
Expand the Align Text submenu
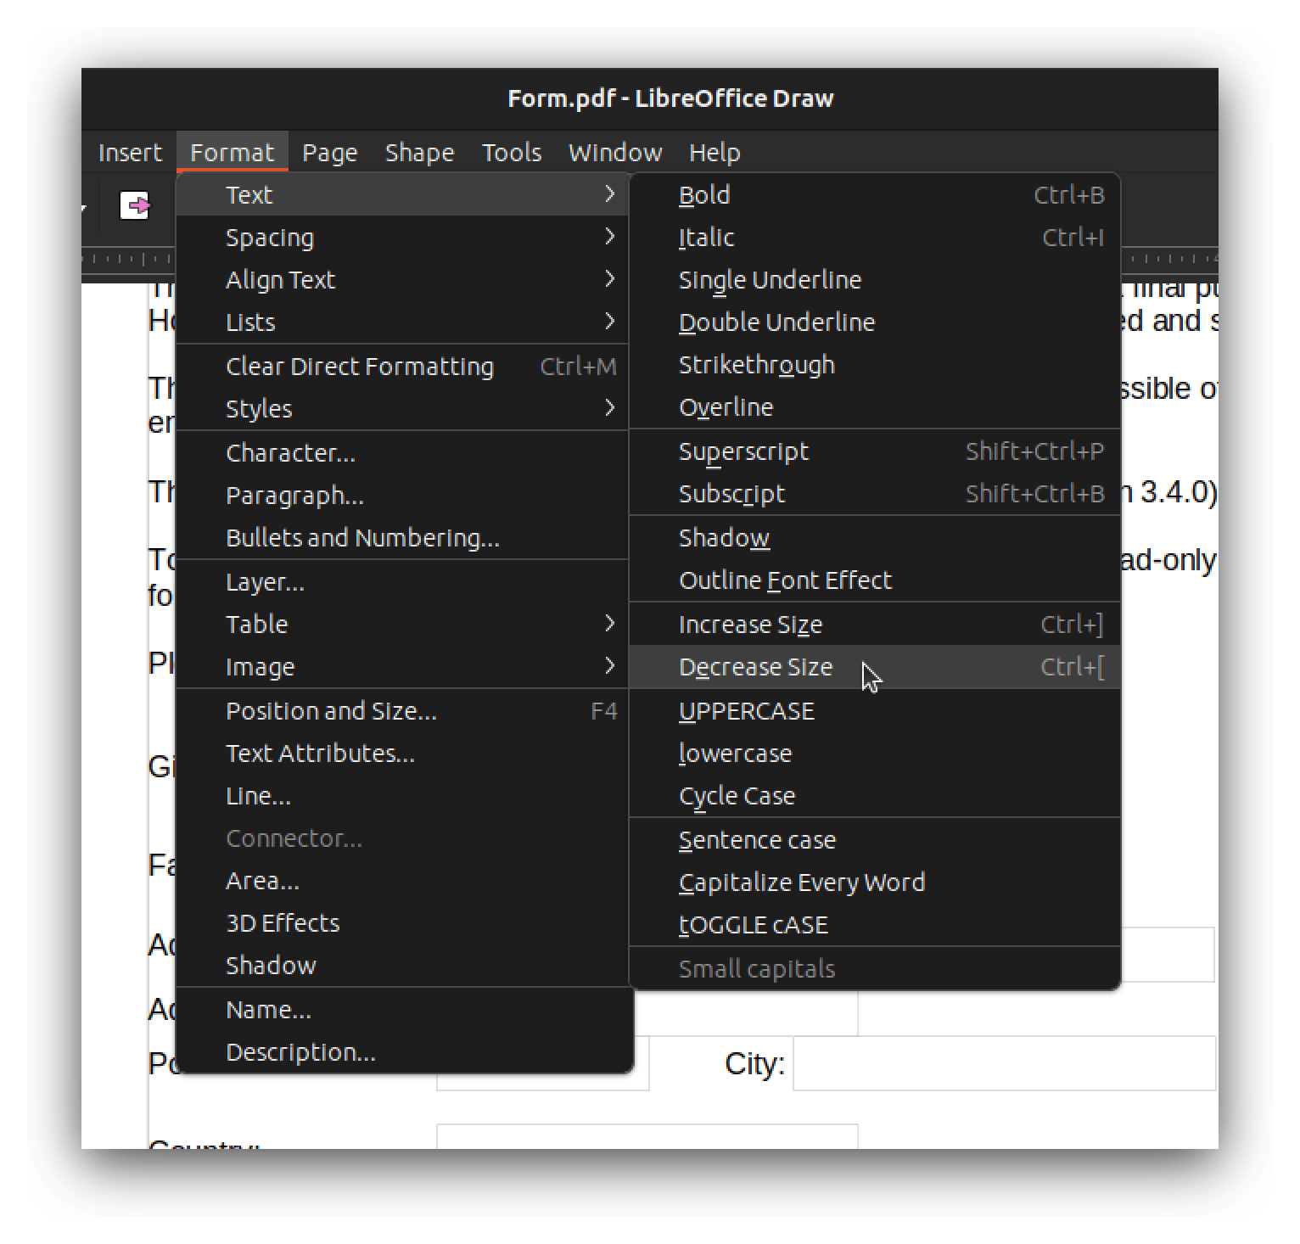(402, 280)
